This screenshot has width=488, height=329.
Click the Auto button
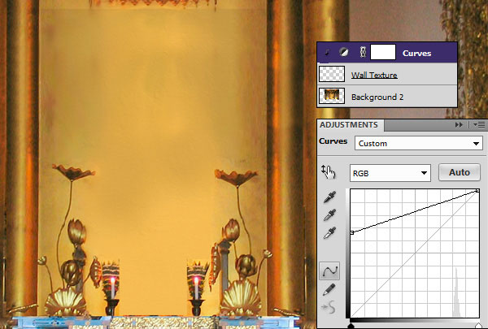[460, 172]
